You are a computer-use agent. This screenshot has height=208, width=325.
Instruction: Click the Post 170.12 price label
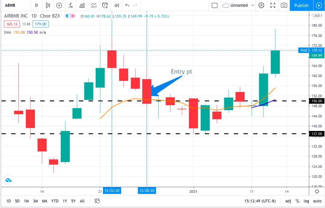[311, 50]
